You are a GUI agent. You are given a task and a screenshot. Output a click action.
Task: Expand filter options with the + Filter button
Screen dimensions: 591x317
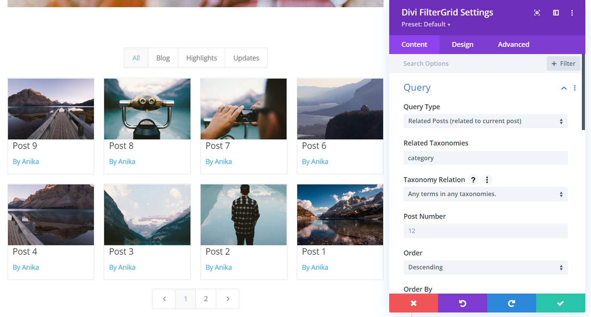[x=563, y=63]
